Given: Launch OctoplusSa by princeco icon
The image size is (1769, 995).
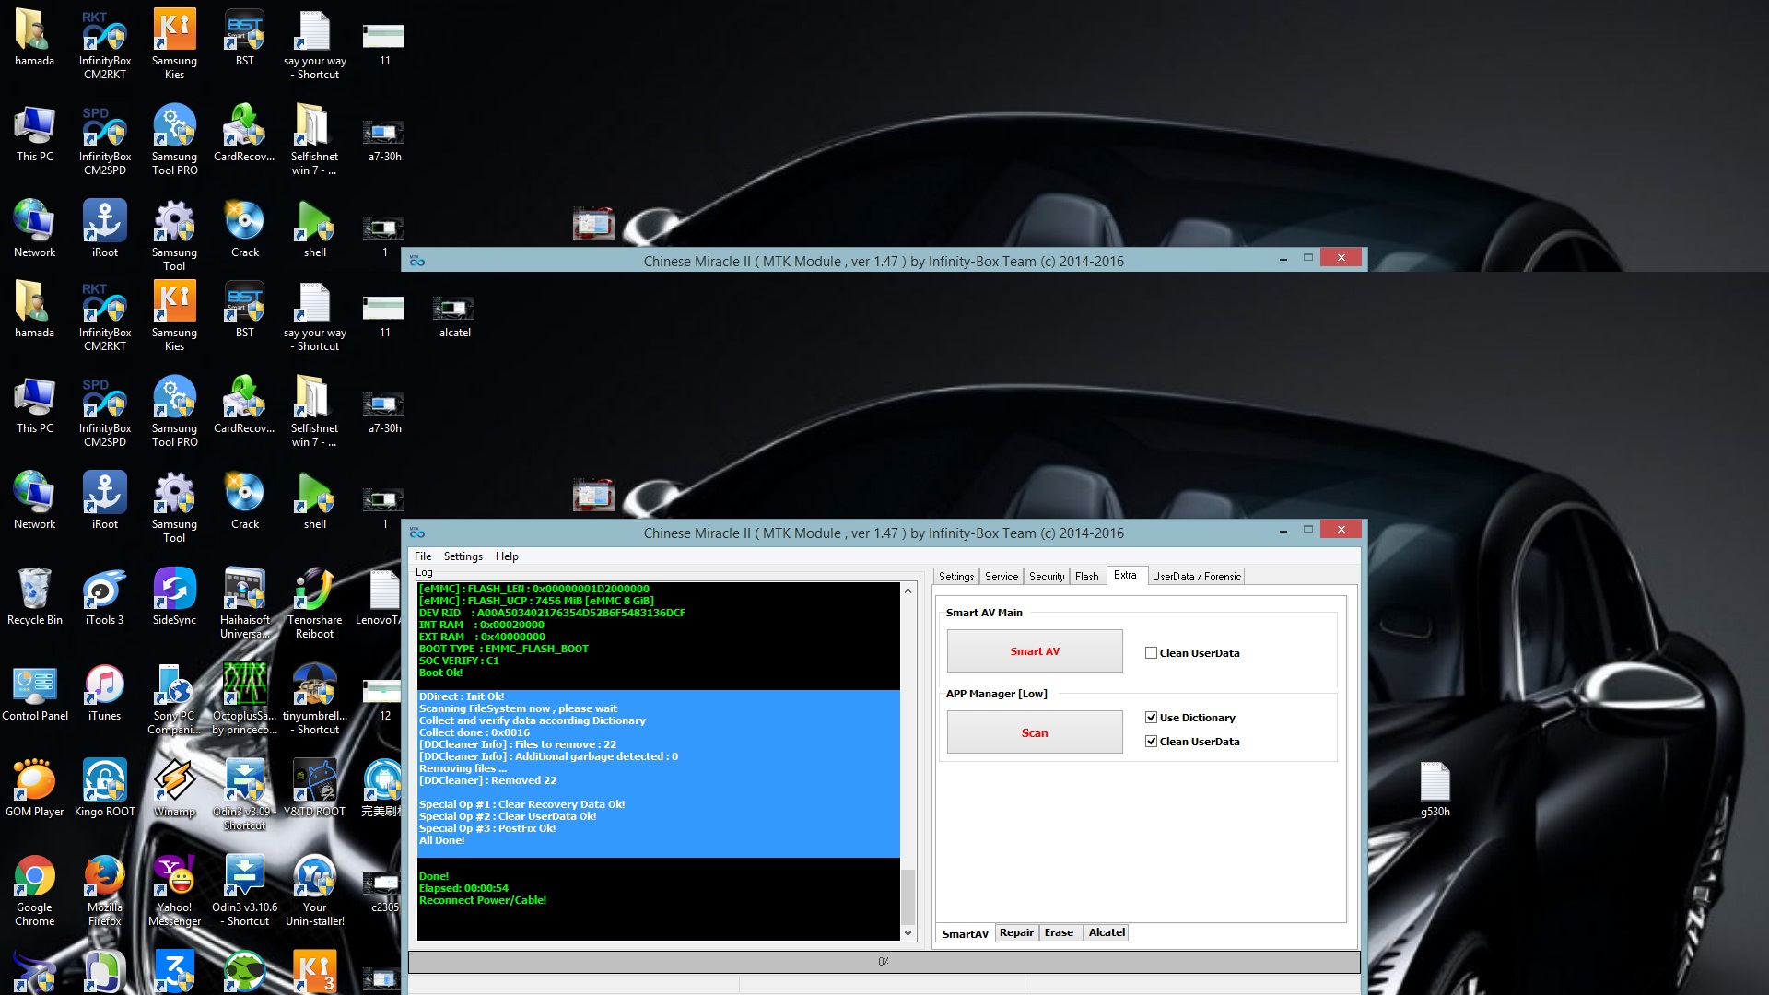Looking at the screenshot, I should tap(244, 699).
